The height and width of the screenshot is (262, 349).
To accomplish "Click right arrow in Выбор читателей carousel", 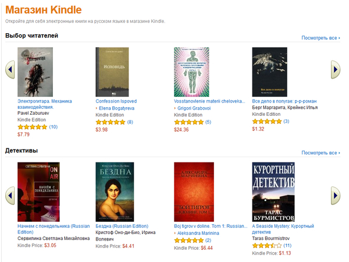I will (336, 69).
